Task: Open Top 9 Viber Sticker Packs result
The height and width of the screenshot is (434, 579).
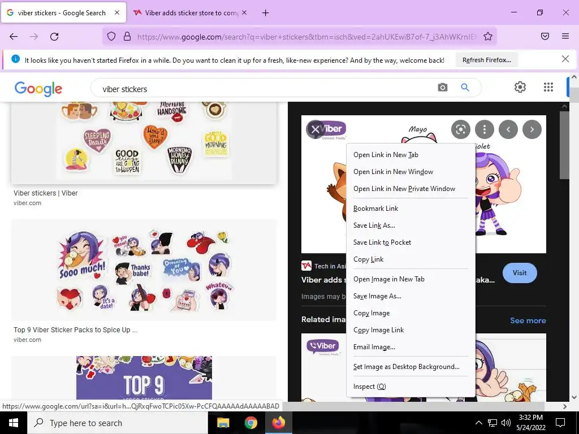Action: pyautogui.click(x=75, y=330)
